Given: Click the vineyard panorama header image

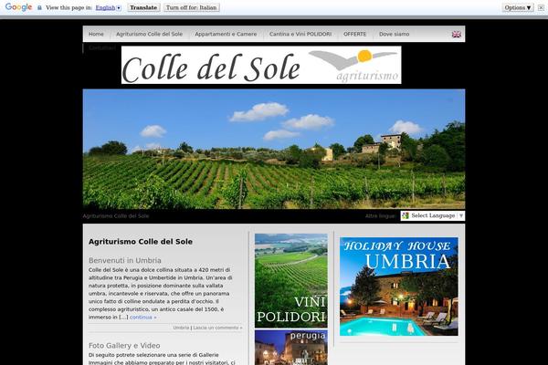Looking at the screenshot, I should (x=274, y=149).
